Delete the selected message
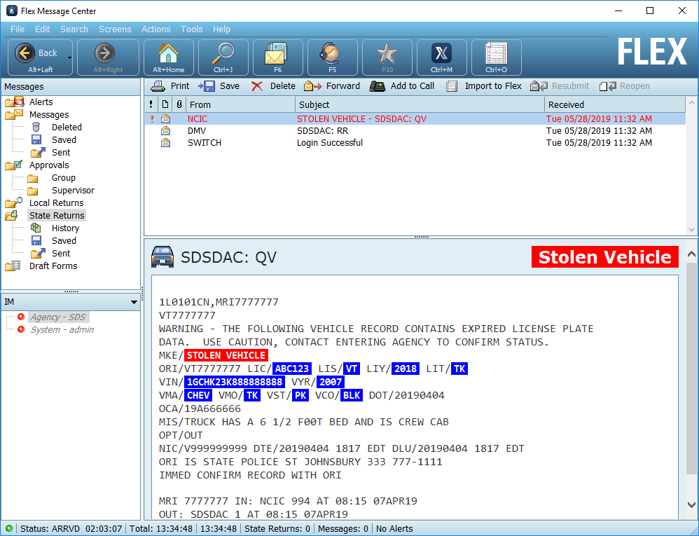 pos(273,86)
